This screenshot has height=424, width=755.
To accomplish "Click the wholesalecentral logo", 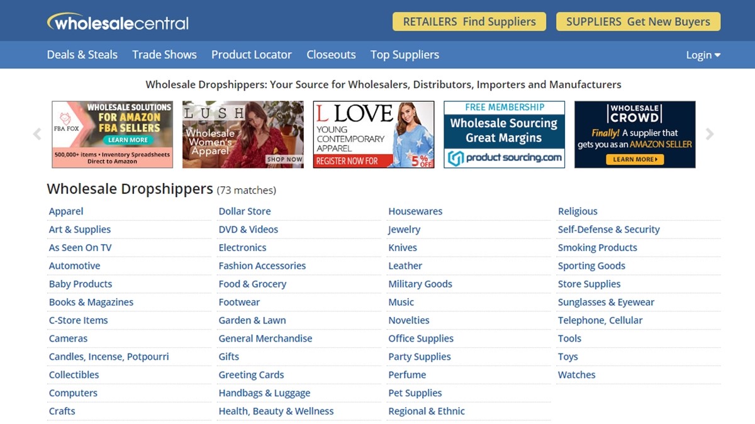I will click(x=118, y=22).
